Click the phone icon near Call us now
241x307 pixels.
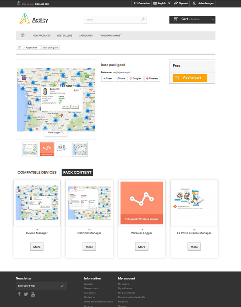[18, 3]
